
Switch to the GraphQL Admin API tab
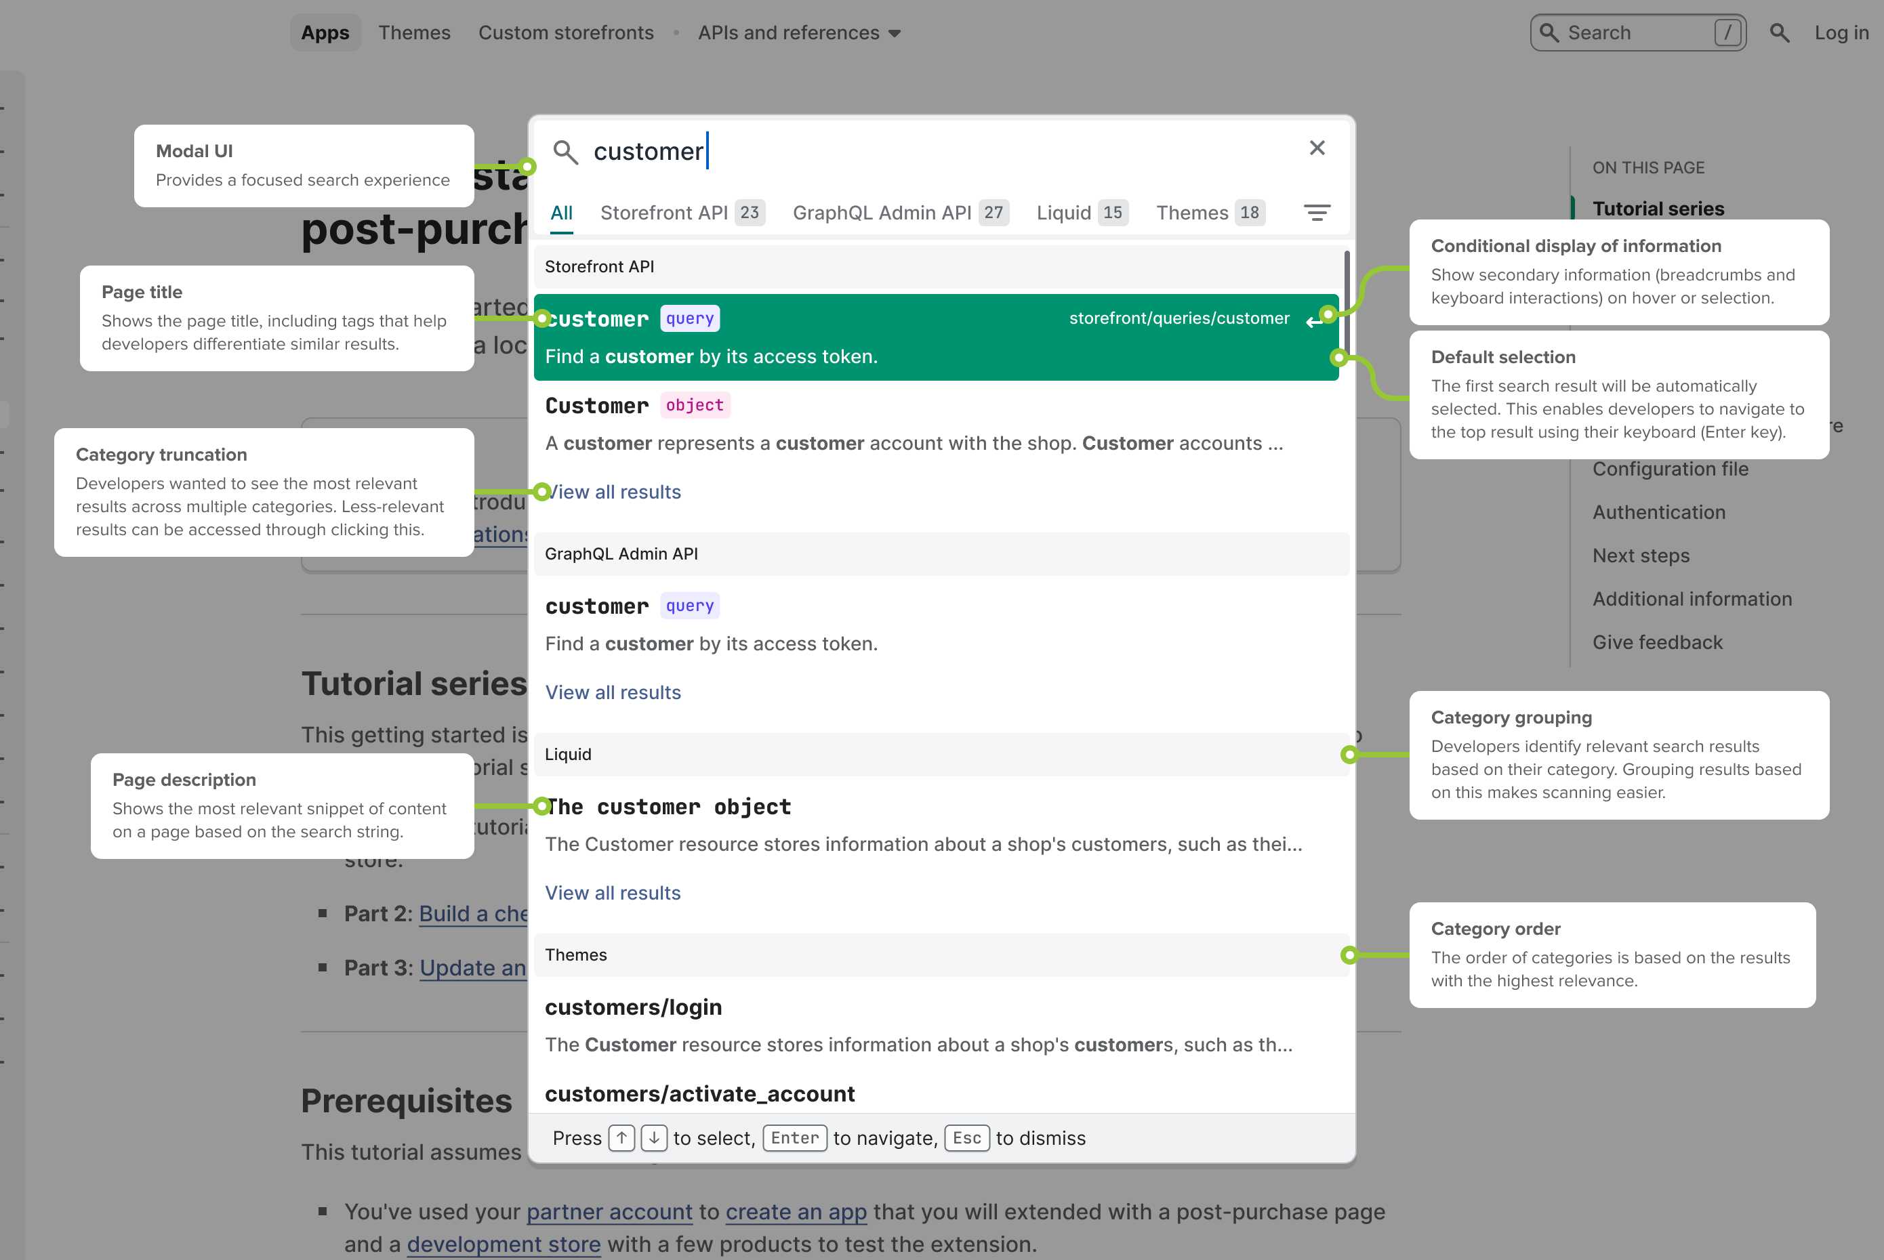pyautogui.click(x=900, y=213)
